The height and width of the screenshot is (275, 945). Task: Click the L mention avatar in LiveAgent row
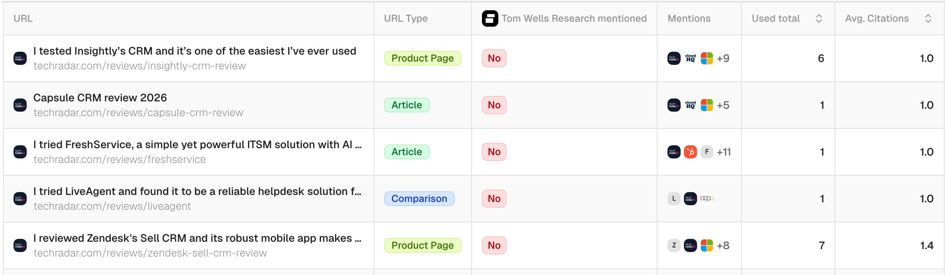(x=674, y=199)
